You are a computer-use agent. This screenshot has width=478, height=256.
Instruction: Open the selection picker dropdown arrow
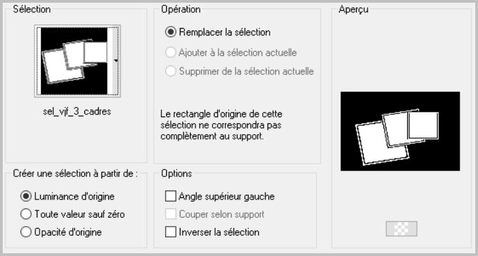coord(115,61)
